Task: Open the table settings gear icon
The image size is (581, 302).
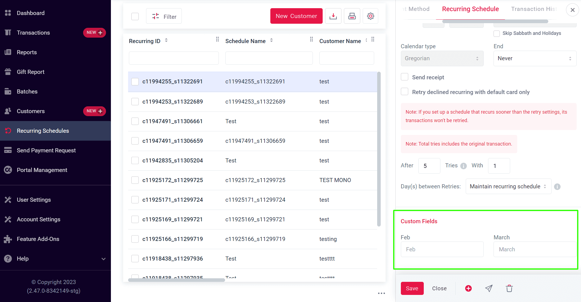Action: click(370, 16)
